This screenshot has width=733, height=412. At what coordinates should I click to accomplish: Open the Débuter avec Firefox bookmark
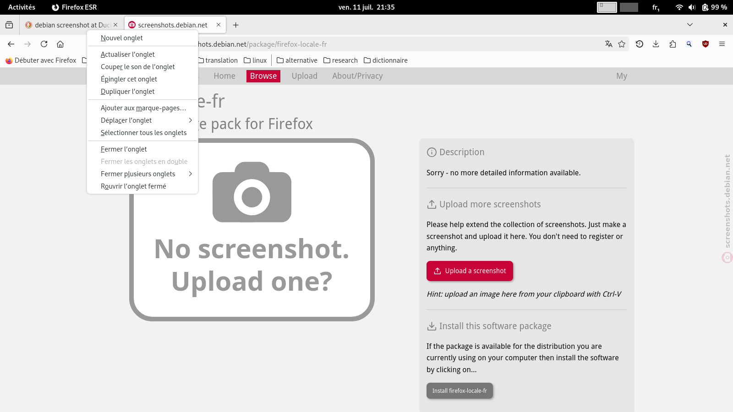pyautogui.click(x=41, y=60)
